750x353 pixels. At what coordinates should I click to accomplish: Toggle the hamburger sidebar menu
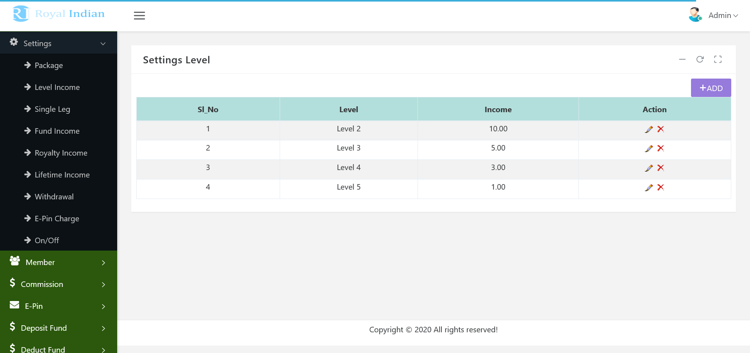click(139, 16)
